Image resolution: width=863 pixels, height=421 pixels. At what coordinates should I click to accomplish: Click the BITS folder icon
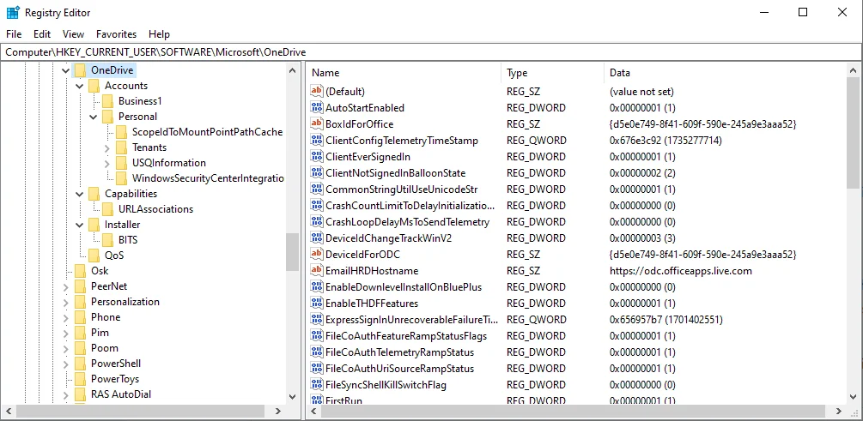pyautogui.click(x=107, y=239)
